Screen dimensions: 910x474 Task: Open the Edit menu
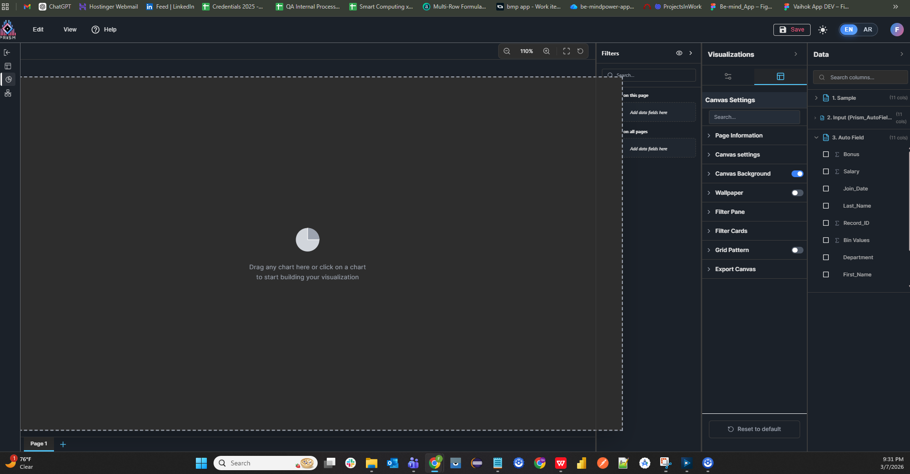(x=38, y=30)
